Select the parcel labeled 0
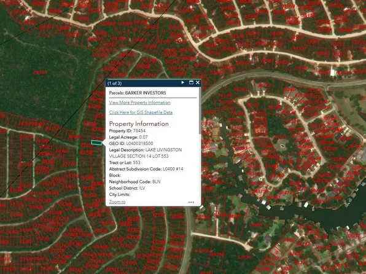 click(278, 252)
